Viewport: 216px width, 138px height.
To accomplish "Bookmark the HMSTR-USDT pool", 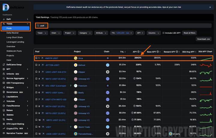I will [36, 58].
